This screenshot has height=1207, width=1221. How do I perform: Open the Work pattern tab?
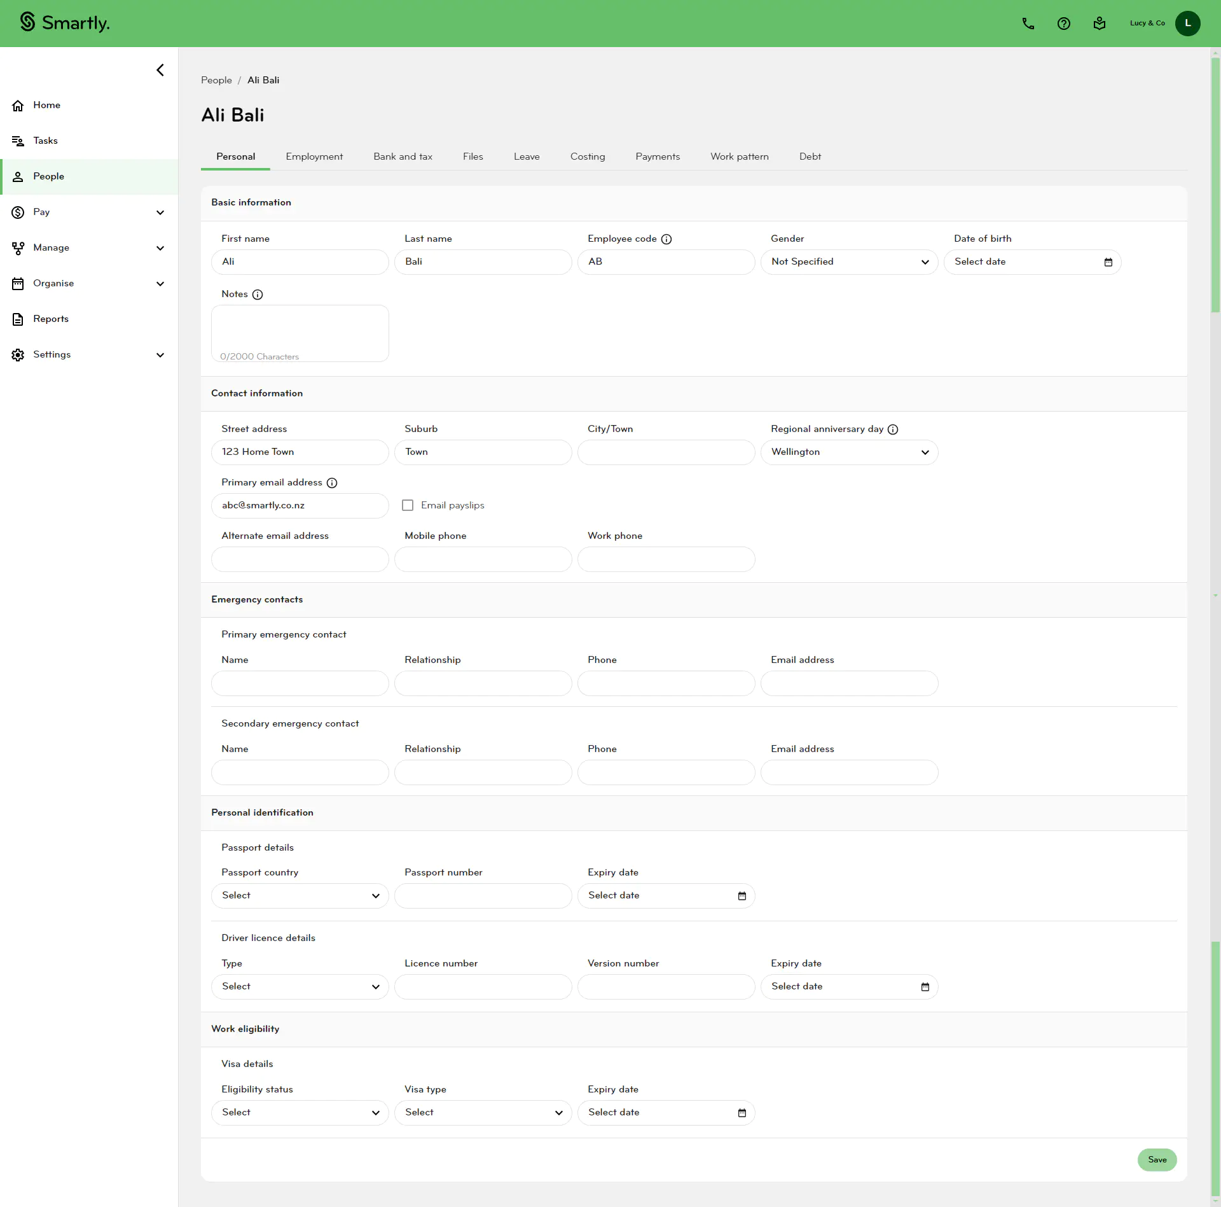tap(739, 157)
